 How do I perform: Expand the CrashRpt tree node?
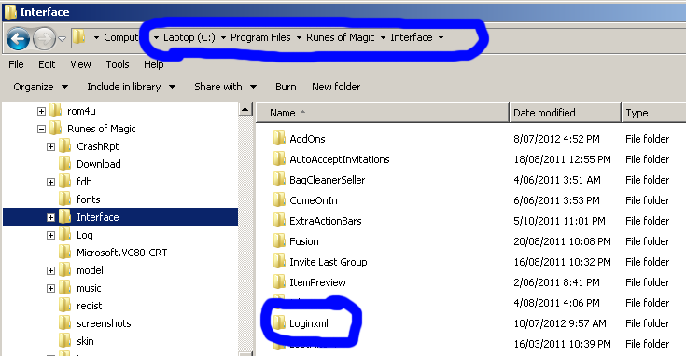click(x=50, y=146)
